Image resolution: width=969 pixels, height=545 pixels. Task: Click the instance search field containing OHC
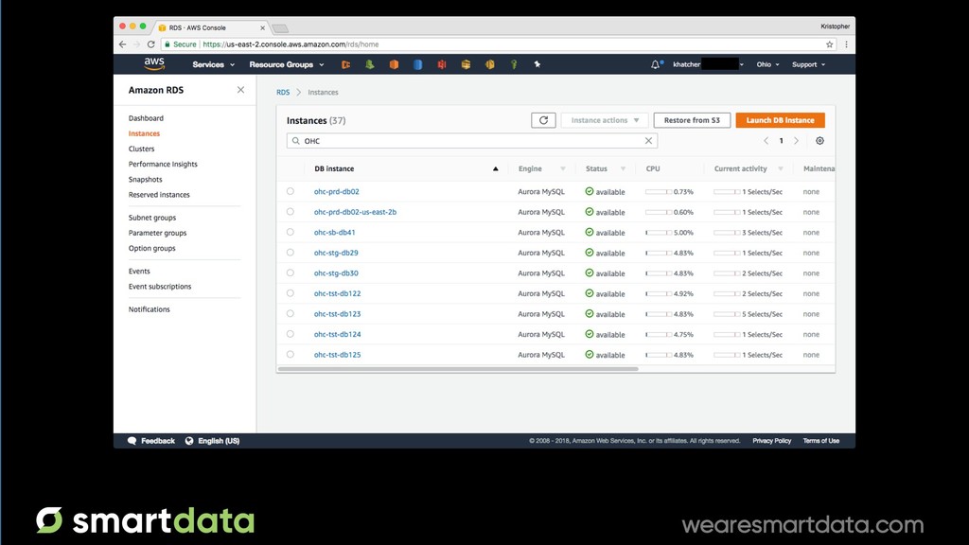coord(471,141)
